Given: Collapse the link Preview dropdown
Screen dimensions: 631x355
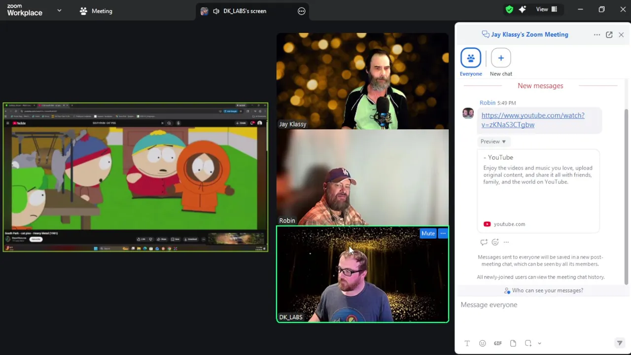Looking at the screenshot, I should pyautogui.click(x=493, y=142).
